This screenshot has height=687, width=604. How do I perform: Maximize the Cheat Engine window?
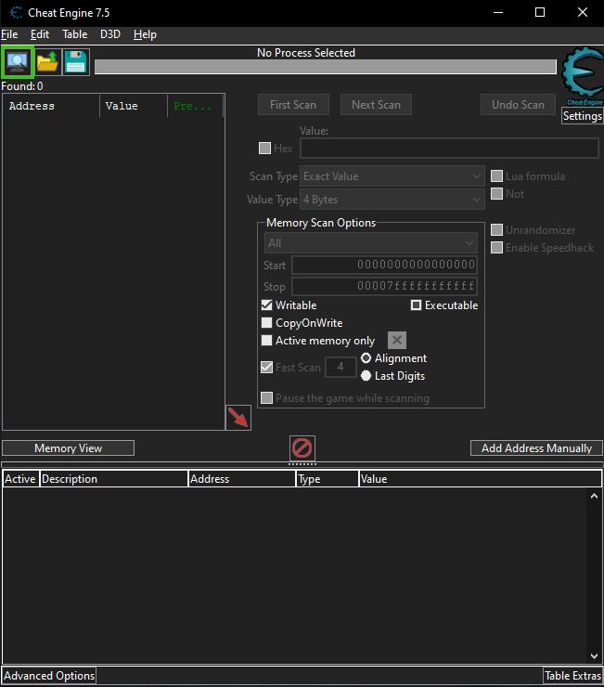[x=540, y=12]
